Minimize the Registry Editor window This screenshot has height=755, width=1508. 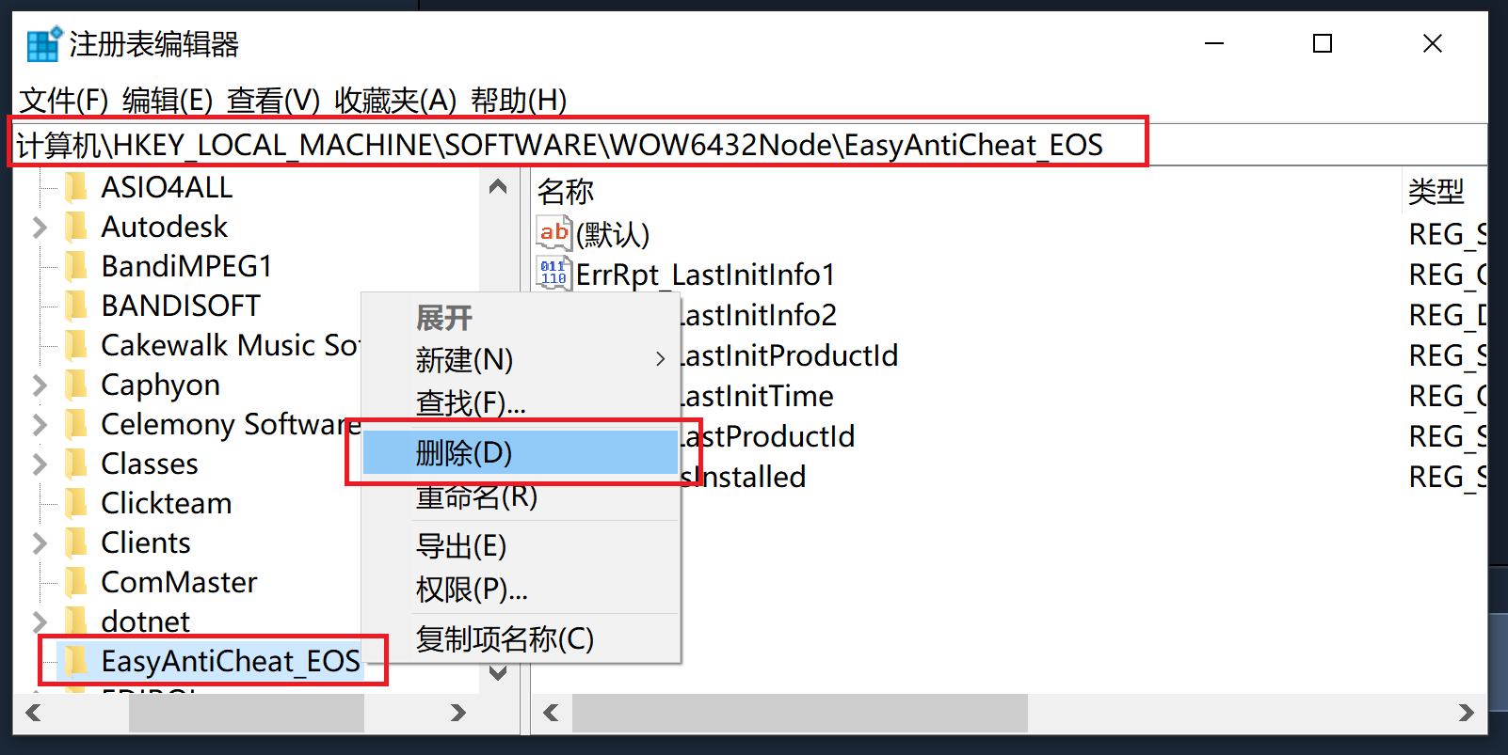pyautogui.click(x=1214, y=43)
